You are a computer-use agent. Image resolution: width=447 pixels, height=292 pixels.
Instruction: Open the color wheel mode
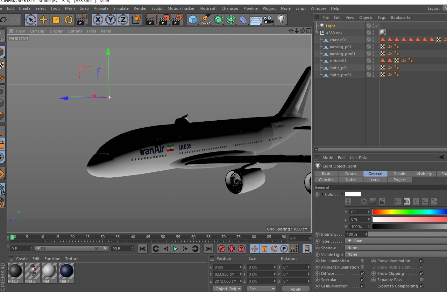coord(364,201)
